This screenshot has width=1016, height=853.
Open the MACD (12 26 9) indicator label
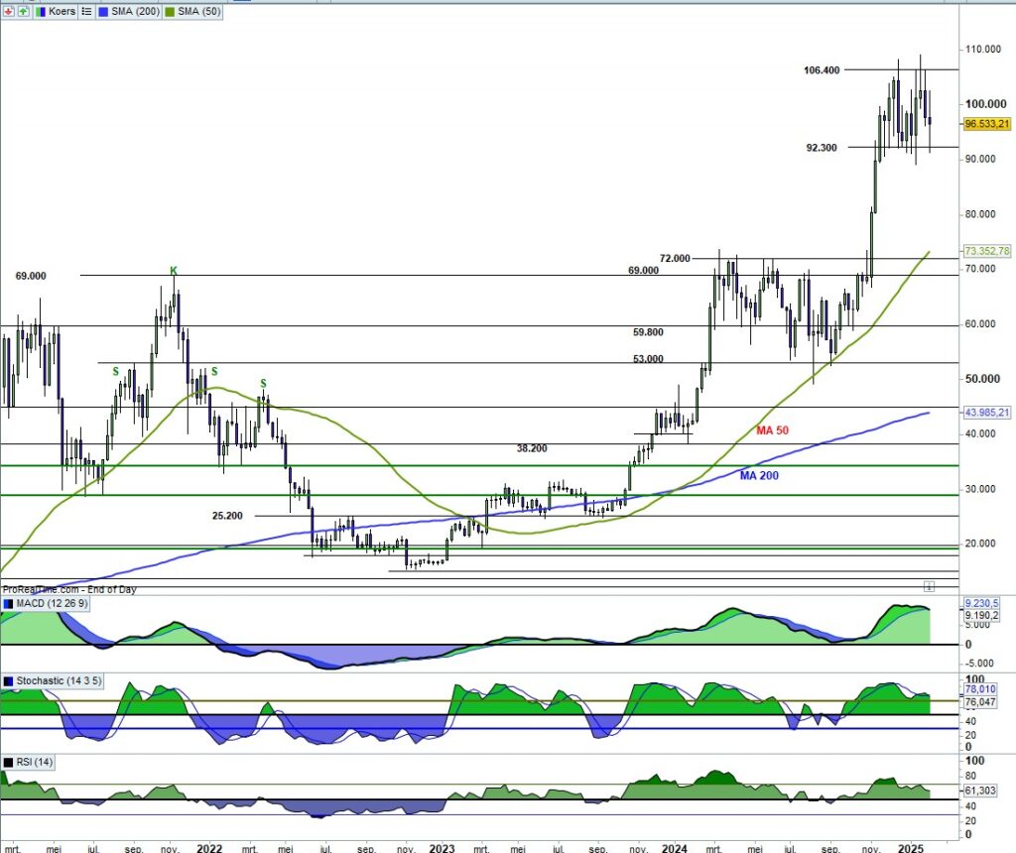pyautogui.click(x=49, y=604)
